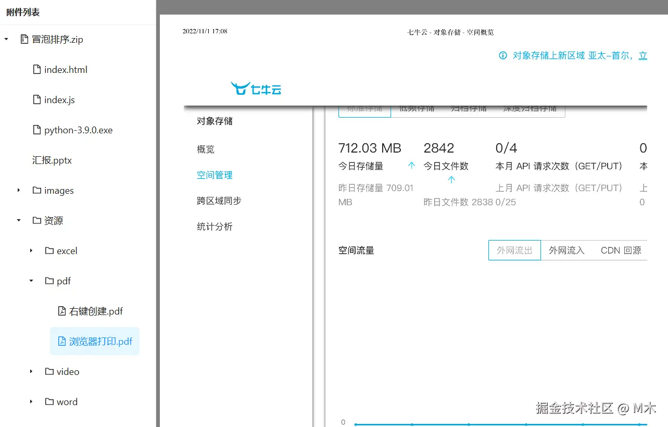Click the file icon beside 冒泡排序.zip
This screenshot has height=427, width=668.
tap(24, 40)
